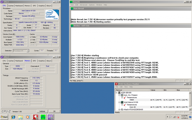Click the Intel Celeron logo in CPU-Z

[x=52, y=15]
